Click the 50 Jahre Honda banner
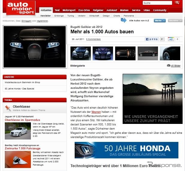This screenshot has height=171, width=185. pyautogui.click(x=127, y=150)
